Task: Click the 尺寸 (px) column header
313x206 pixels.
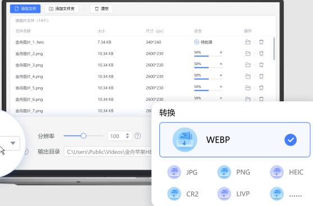Action: pos(154,31)
